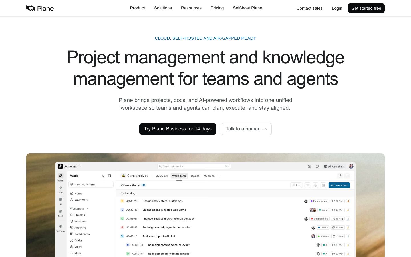The height and width of the screenshot is (257, 411).
Task: Open the Desk section in the app rail
Action: 61,213
